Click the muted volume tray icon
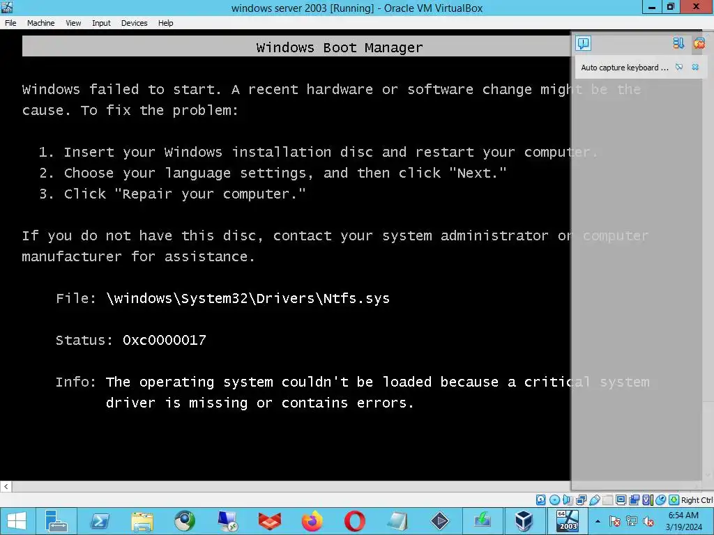The width and height of the screenshot is (714, 535). tap(648, 521)
